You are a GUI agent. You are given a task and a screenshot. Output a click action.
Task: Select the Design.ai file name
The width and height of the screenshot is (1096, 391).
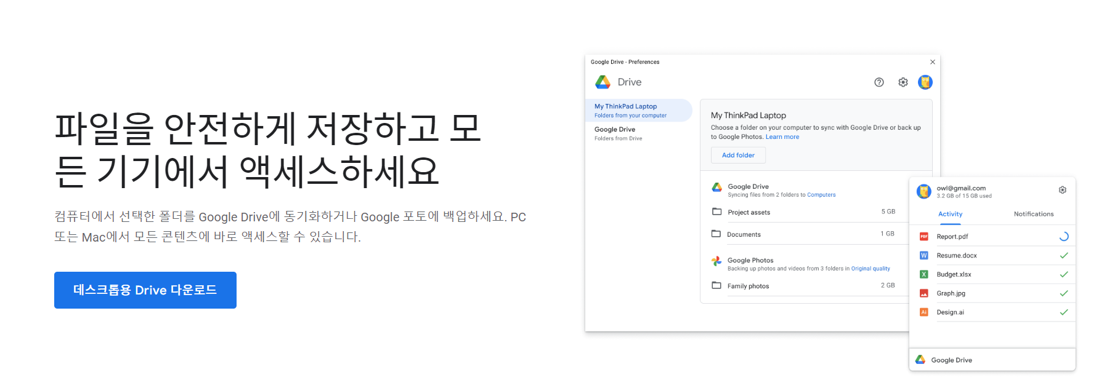click(951, 312)
